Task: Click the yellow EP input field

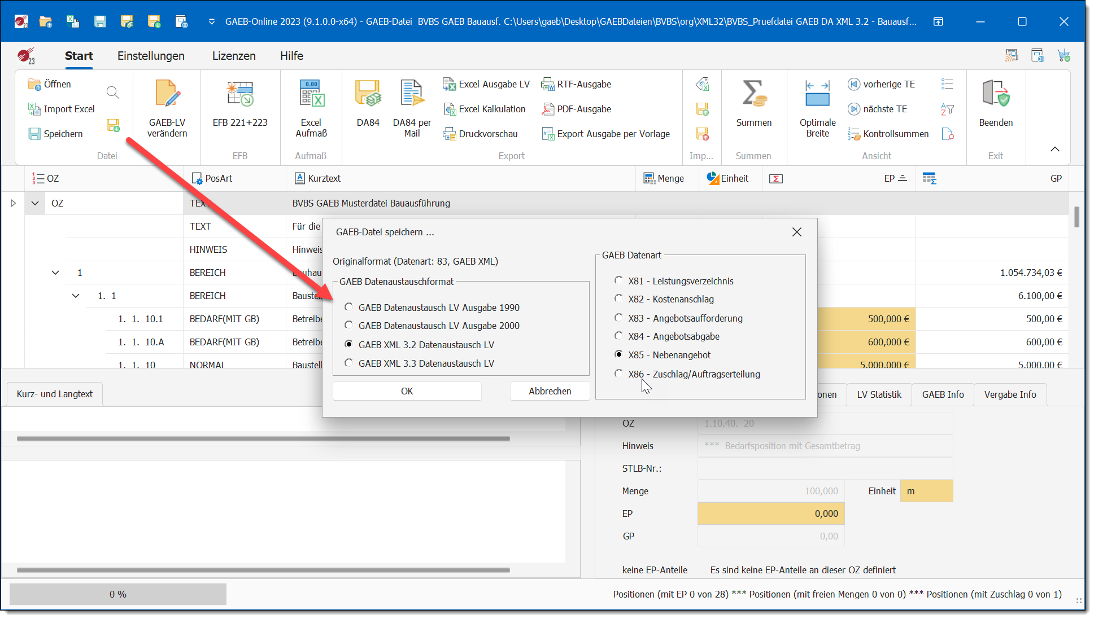Action: [771, 513]
